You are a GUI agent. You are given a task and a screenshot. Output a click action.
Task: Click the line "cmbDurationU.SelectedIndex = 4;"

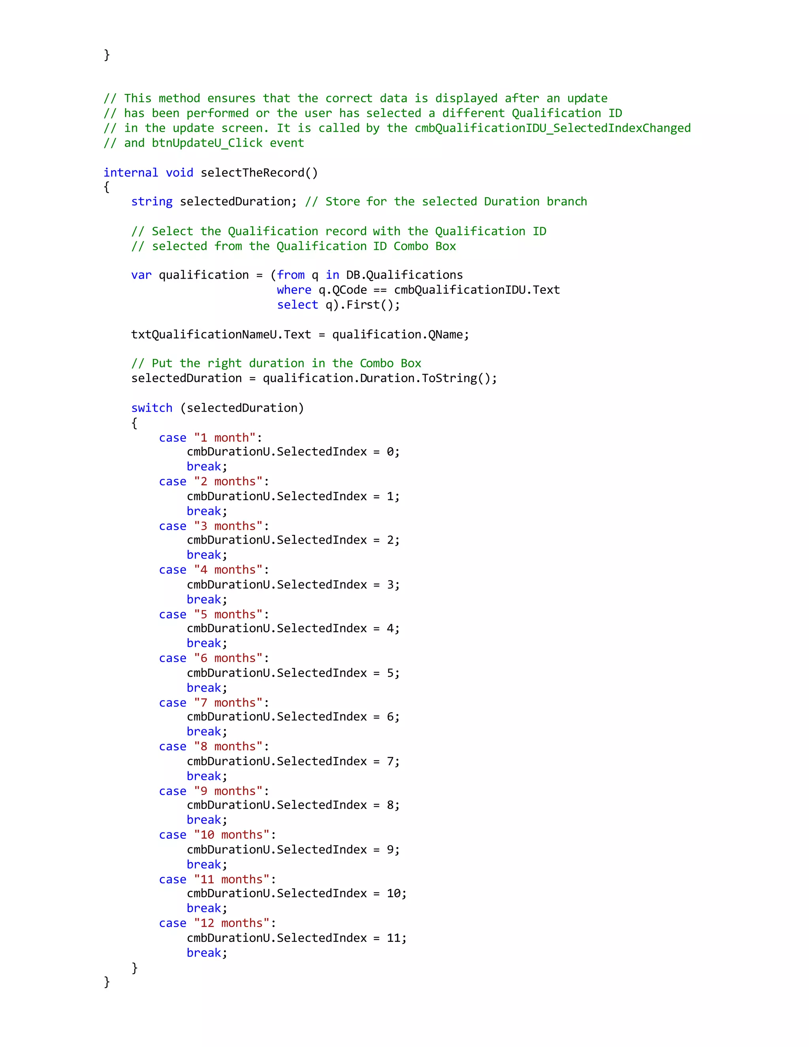[293, 628]
